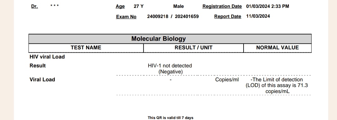Click the Result row label
Screen dimensions: 337x120
coord(38,66)
